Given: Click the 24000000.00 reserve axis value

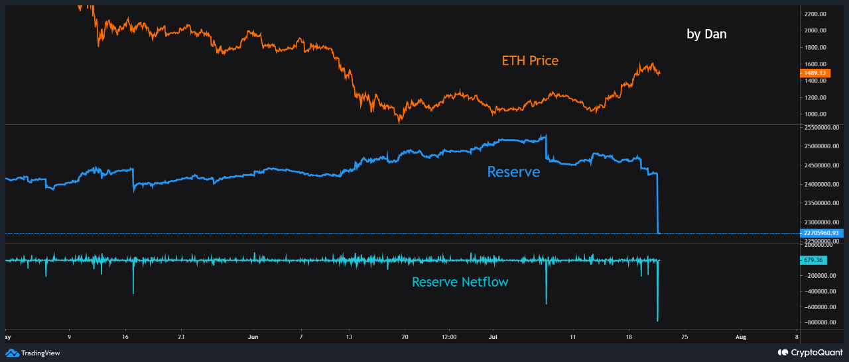Looking at the screenshot, I should point(822,184).
